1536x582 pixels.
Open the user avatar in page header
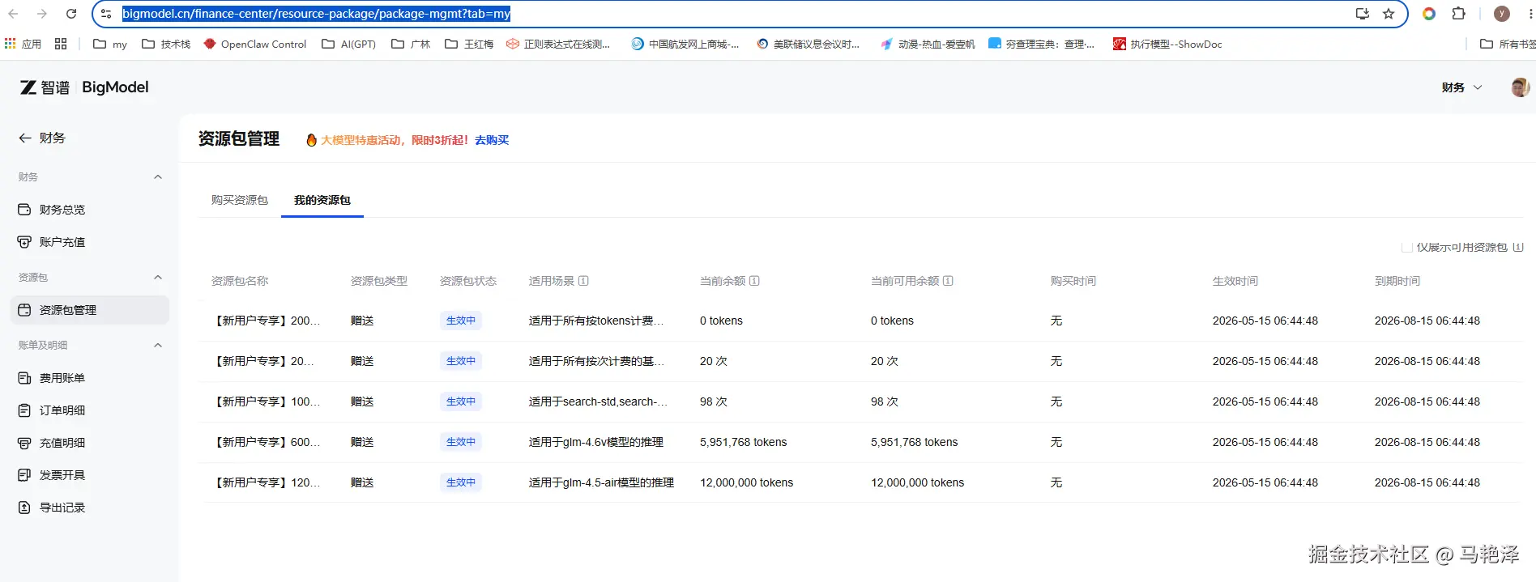tap(1520, 87)
